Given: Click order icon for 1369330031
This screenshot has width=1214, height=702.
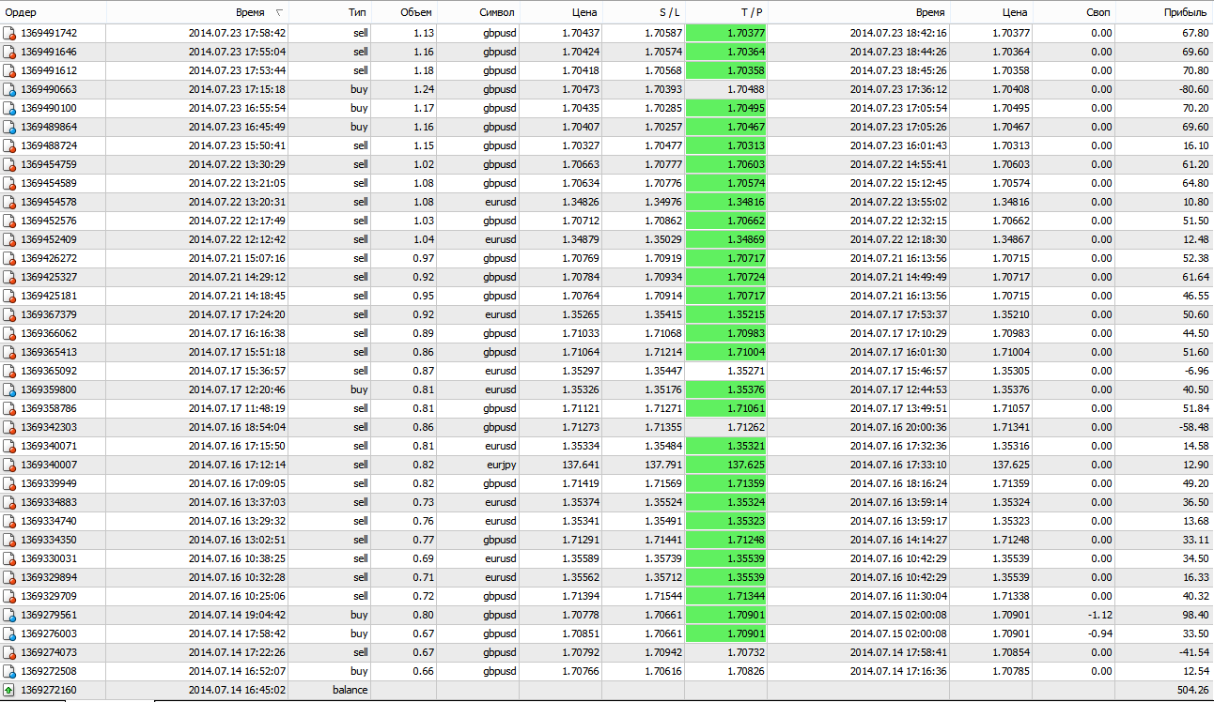Looking at the screenshot, I should pyautogui.click(x=9, y=558).
